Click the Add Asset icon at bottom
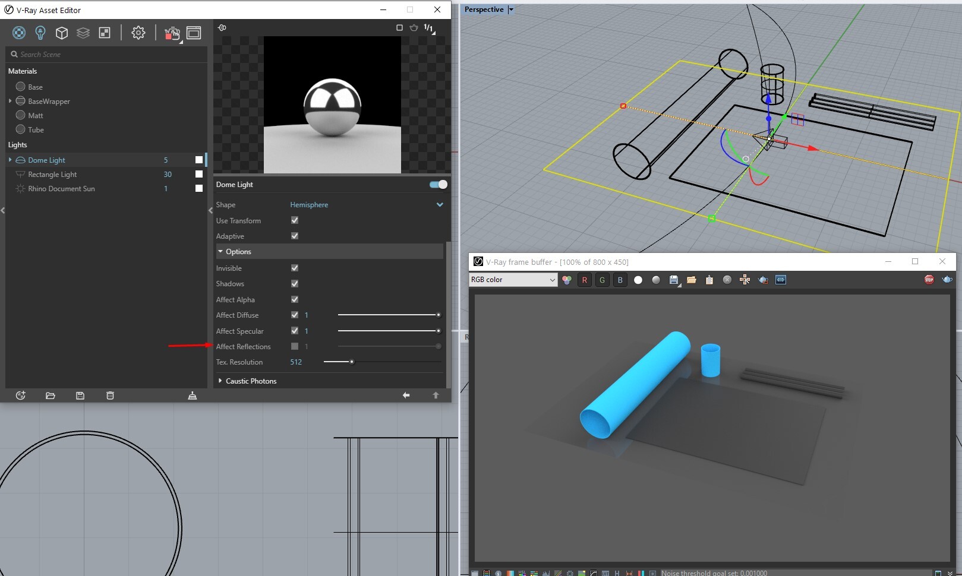Screen dimensions: 962x576 click(21, 395)
